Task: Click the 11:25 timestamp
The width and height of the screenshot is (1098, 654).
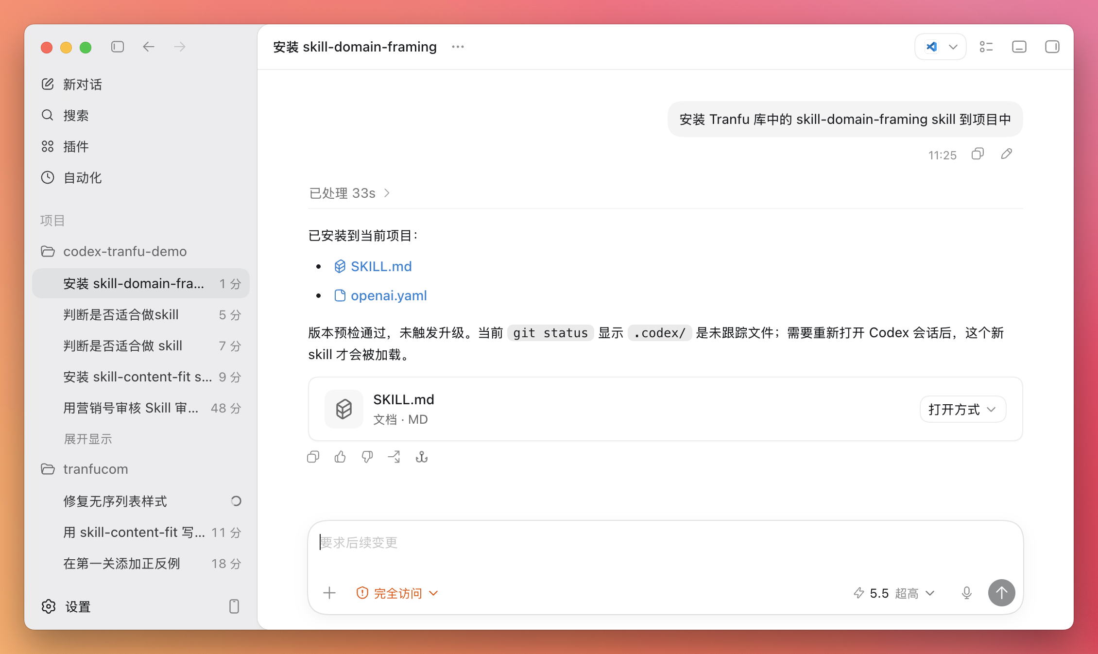Action: point(943,155)
